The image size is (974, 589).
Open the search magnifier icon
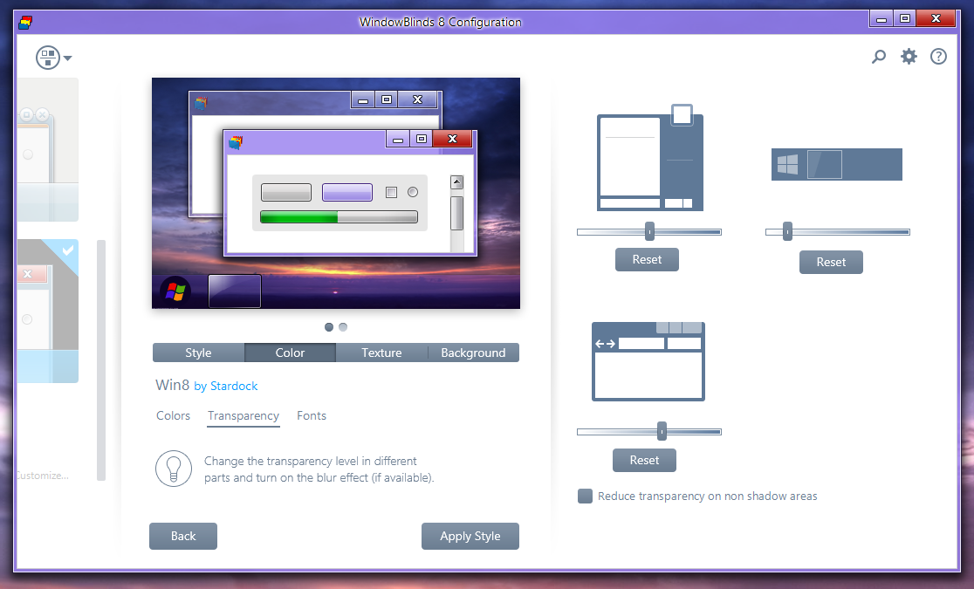tap(878, 58)
